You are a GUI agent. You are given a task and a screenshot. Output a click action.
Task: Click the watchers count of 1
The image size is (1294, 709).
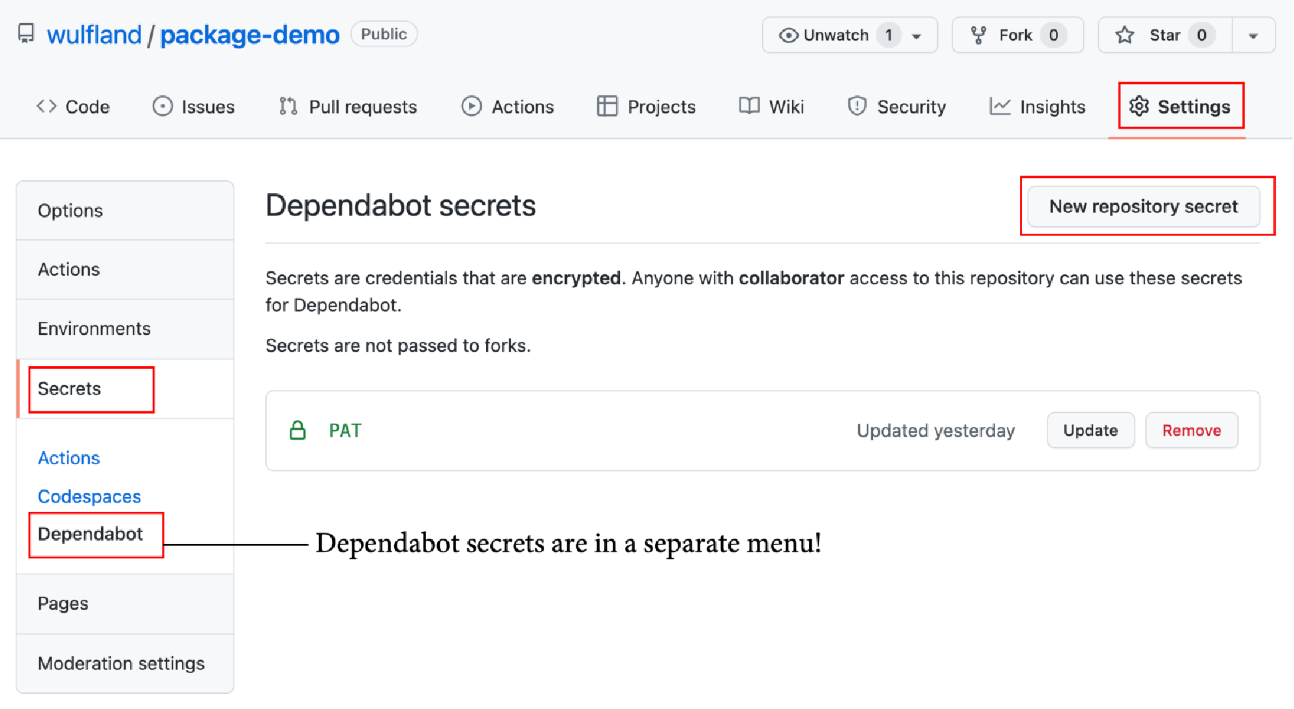[x=888, y=35]
